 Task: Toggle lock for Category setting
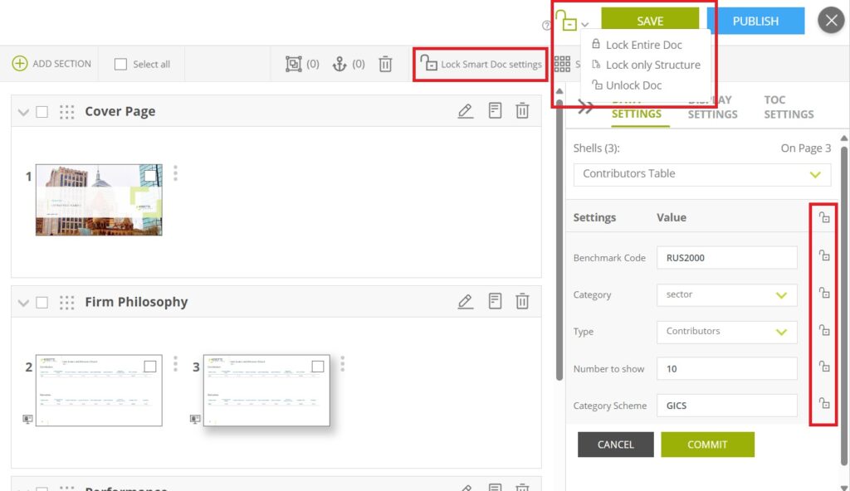point(824,293)
